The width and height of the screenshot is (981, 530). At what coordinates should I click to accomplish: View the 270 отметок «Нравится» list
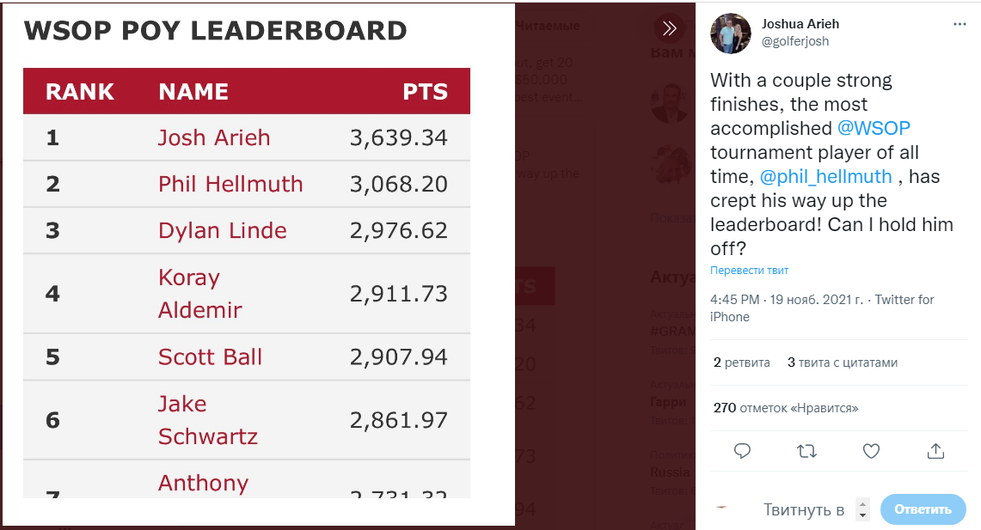point(786,408)
